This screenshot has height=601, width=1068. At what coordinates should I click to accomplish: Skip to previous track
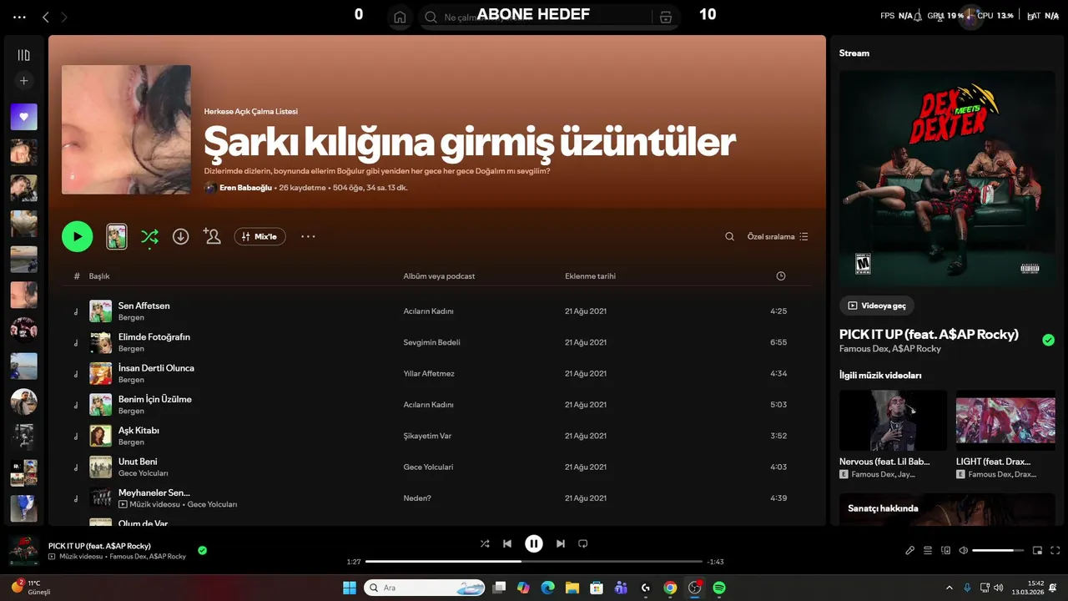pyautogui.click(x=507, y=543)
